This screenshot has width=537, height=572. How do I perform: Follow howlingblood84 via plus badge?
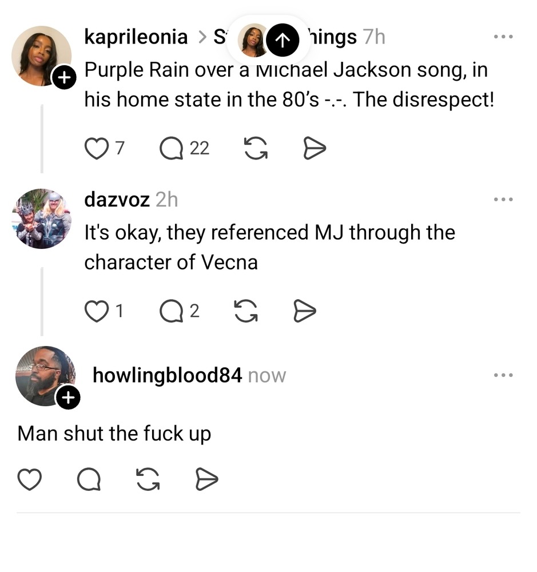coord(68,397)
